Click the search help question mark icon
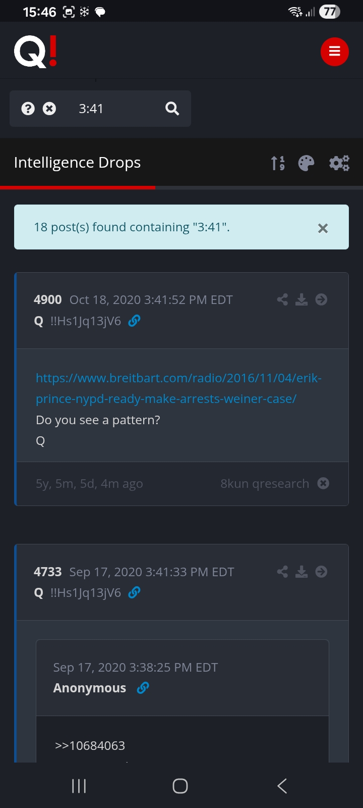Screen dimensions: 363x808 tap(28, 109)
